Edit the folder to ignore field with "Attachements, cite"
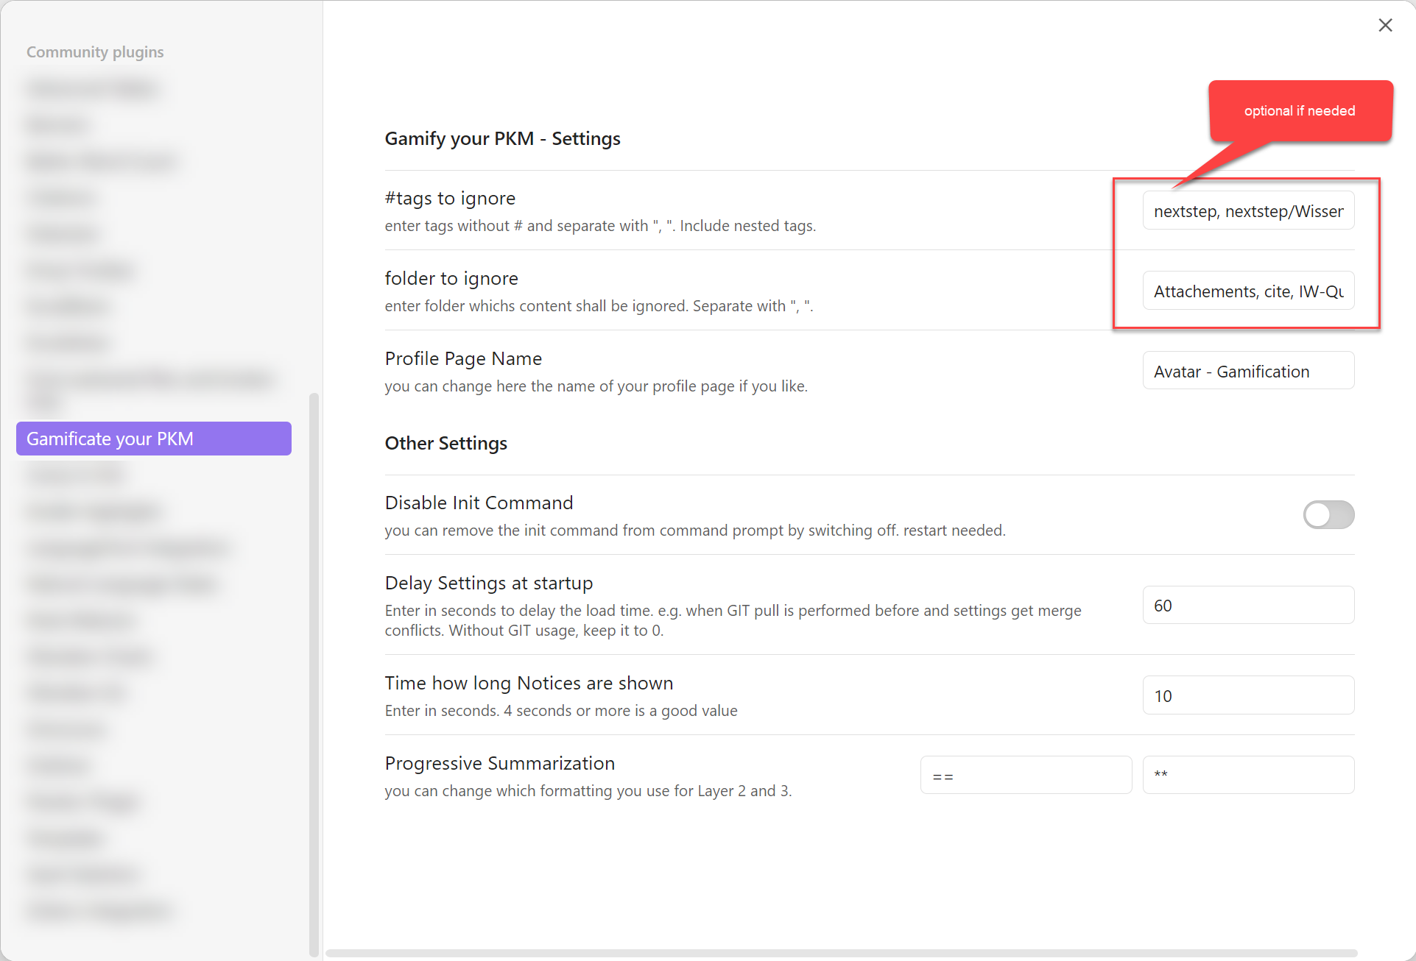 (x=1247, y=291)
